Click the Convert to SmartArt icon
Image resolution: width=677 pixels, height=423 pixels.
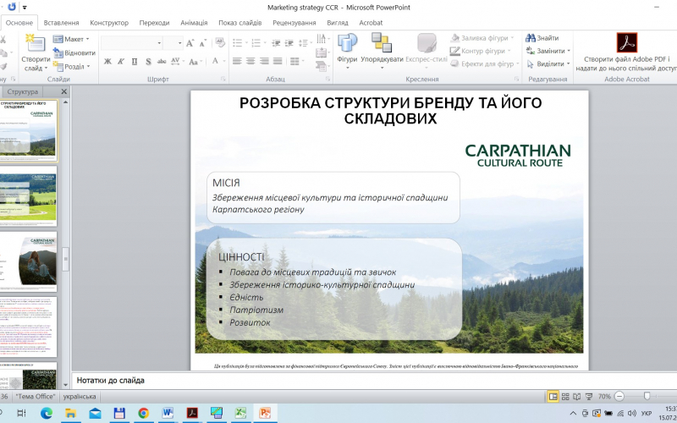321,66
